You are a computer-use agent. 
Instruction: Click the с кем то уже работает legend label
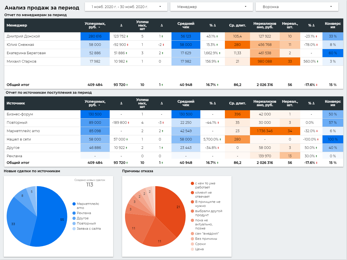click(x=205, y=185)
